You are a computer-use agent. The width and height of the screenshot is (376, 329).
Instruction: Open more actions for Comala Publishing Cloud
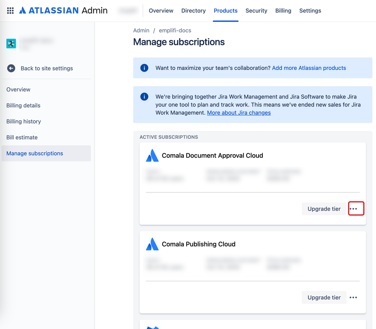(353, 297)
